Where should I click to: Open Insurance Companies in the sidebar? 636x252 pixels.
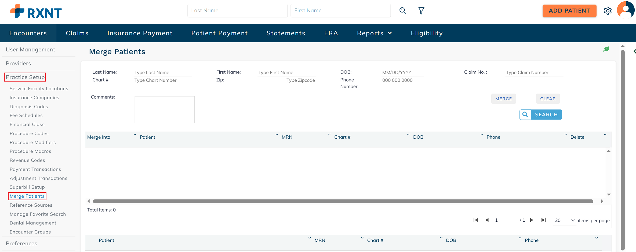click(x=34, y=98)
